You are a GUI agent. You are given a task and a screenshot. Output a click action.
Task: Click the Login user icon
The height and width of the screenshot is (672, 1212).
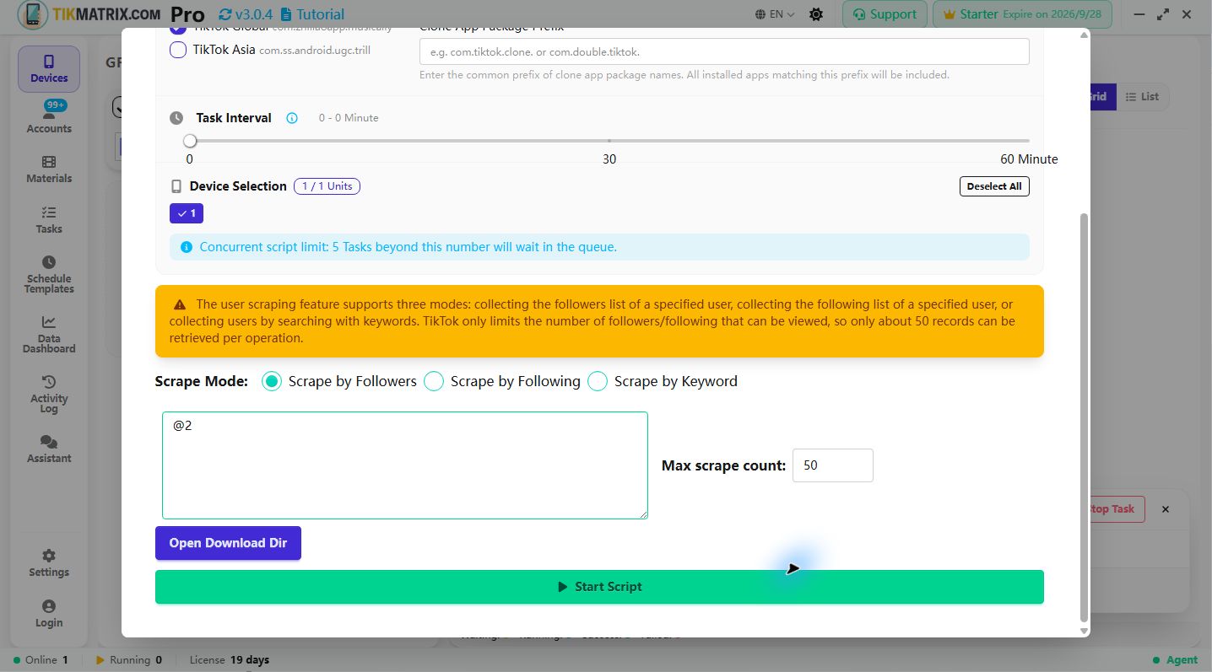(x=49, y=606)
